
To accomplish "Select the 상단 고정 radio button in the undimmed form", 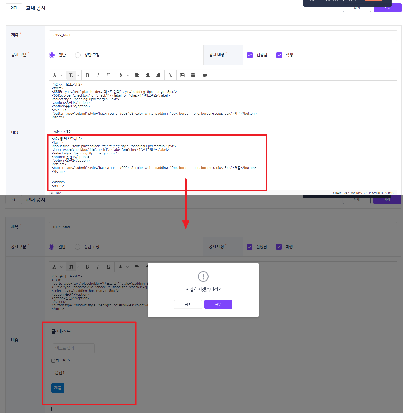I will [x=78, y=55].
